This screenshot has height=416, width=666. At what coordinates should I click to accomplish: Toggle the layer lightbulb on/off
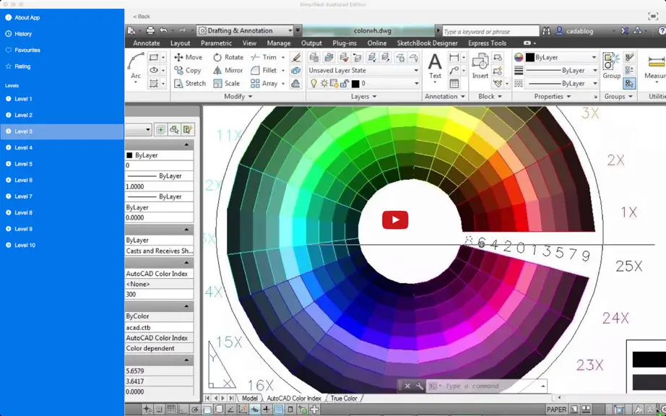click(x=313, y=84)
